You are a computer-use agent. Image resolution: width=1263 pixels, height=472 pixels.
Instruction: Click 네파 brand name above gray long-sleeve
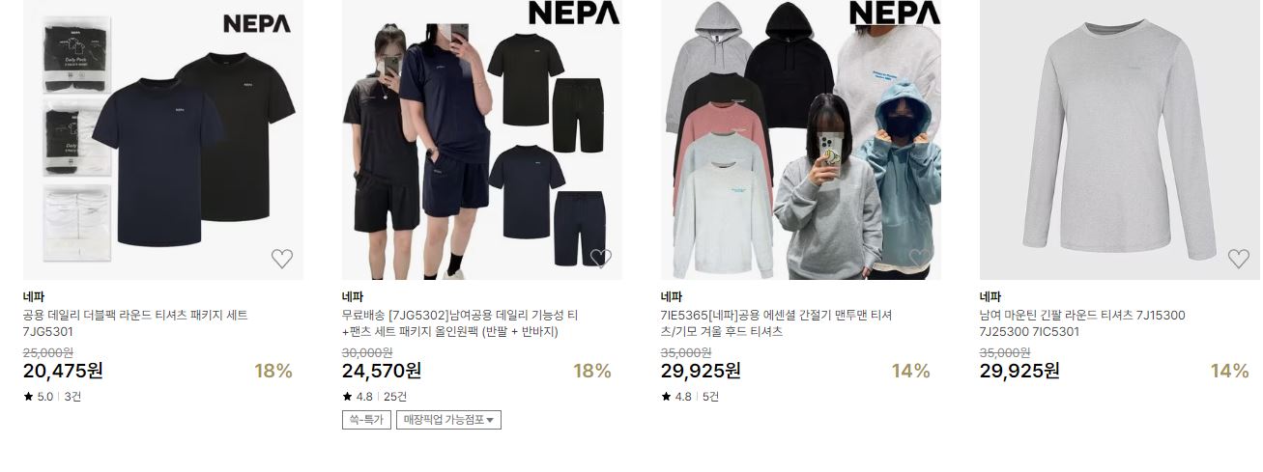[x=990, y=296]
